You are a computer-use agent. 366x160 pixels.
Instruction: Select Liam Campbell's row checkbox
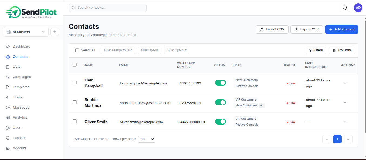(x=75, y=83)
